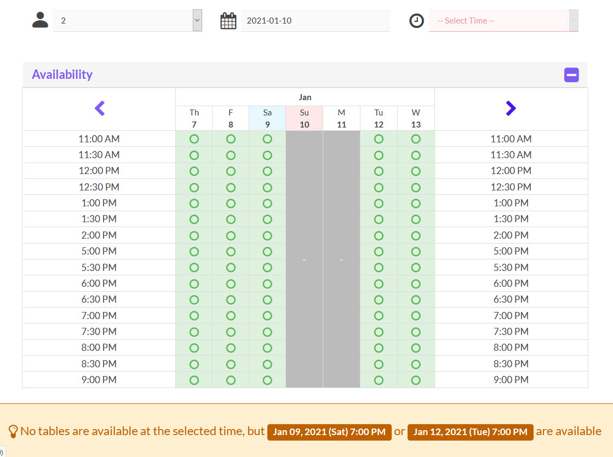Click the date field showing 2021-01-10

click(x=315, y=21)
